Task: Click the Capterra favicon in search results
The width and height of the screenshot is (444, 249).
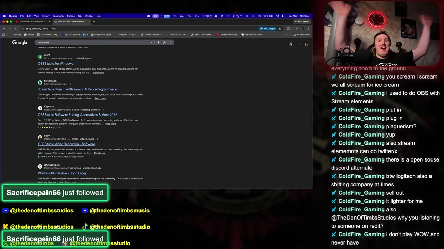Action: (x=40, y=108)
